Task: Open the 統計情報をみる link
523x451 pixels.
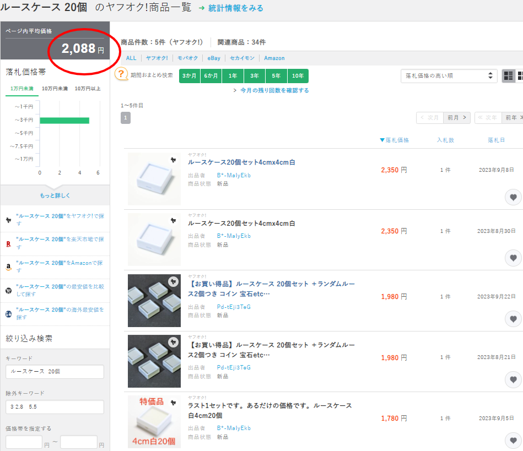Action: coord(235,8)
